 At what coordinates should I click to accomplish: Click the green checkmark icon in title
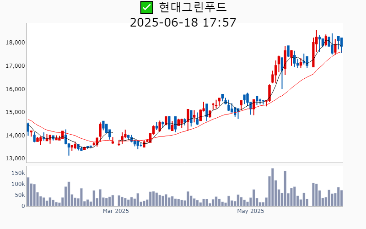146,7
